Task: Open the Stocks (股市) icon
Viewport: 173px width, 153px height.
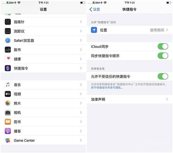Action: point(8,50)
